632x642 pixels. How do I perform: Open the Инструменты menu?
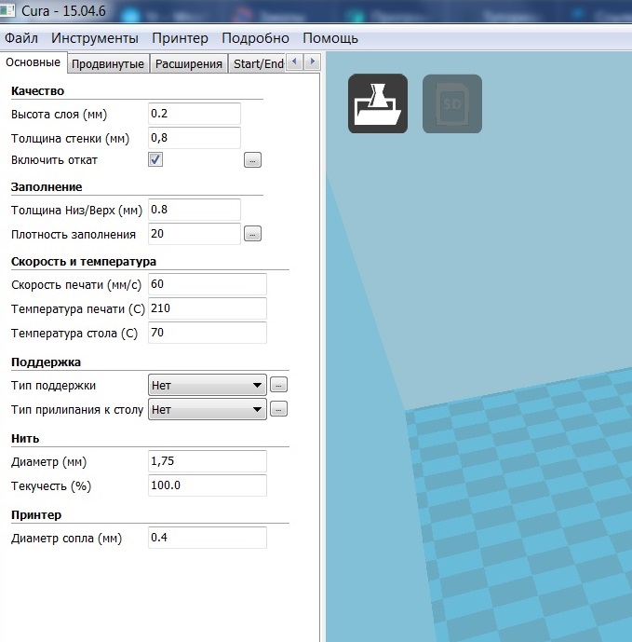click(x=95, y=38)
